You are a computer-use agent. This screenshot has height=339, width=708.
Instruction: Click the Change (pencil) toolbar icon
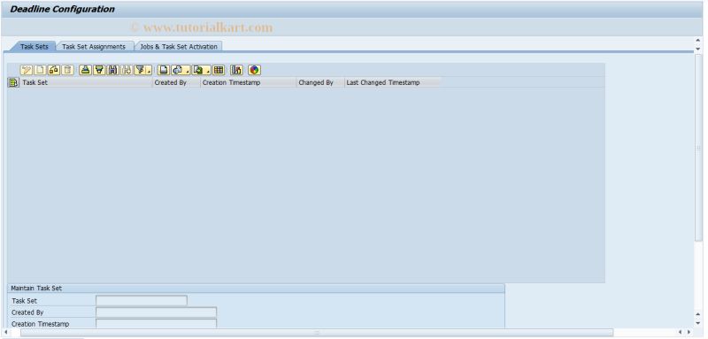point(27,70)
